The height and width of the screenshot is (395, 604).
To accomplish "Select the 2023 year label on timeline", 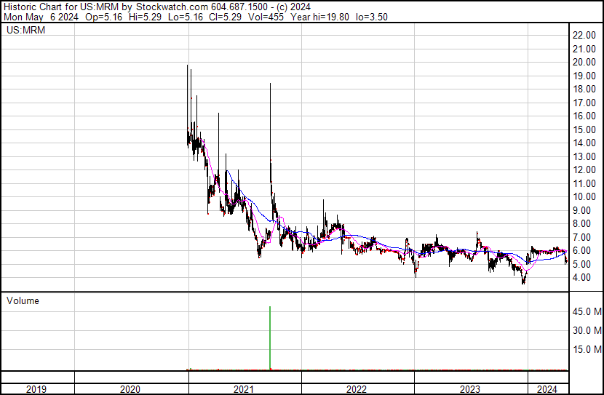I will (x=469, y=389).
